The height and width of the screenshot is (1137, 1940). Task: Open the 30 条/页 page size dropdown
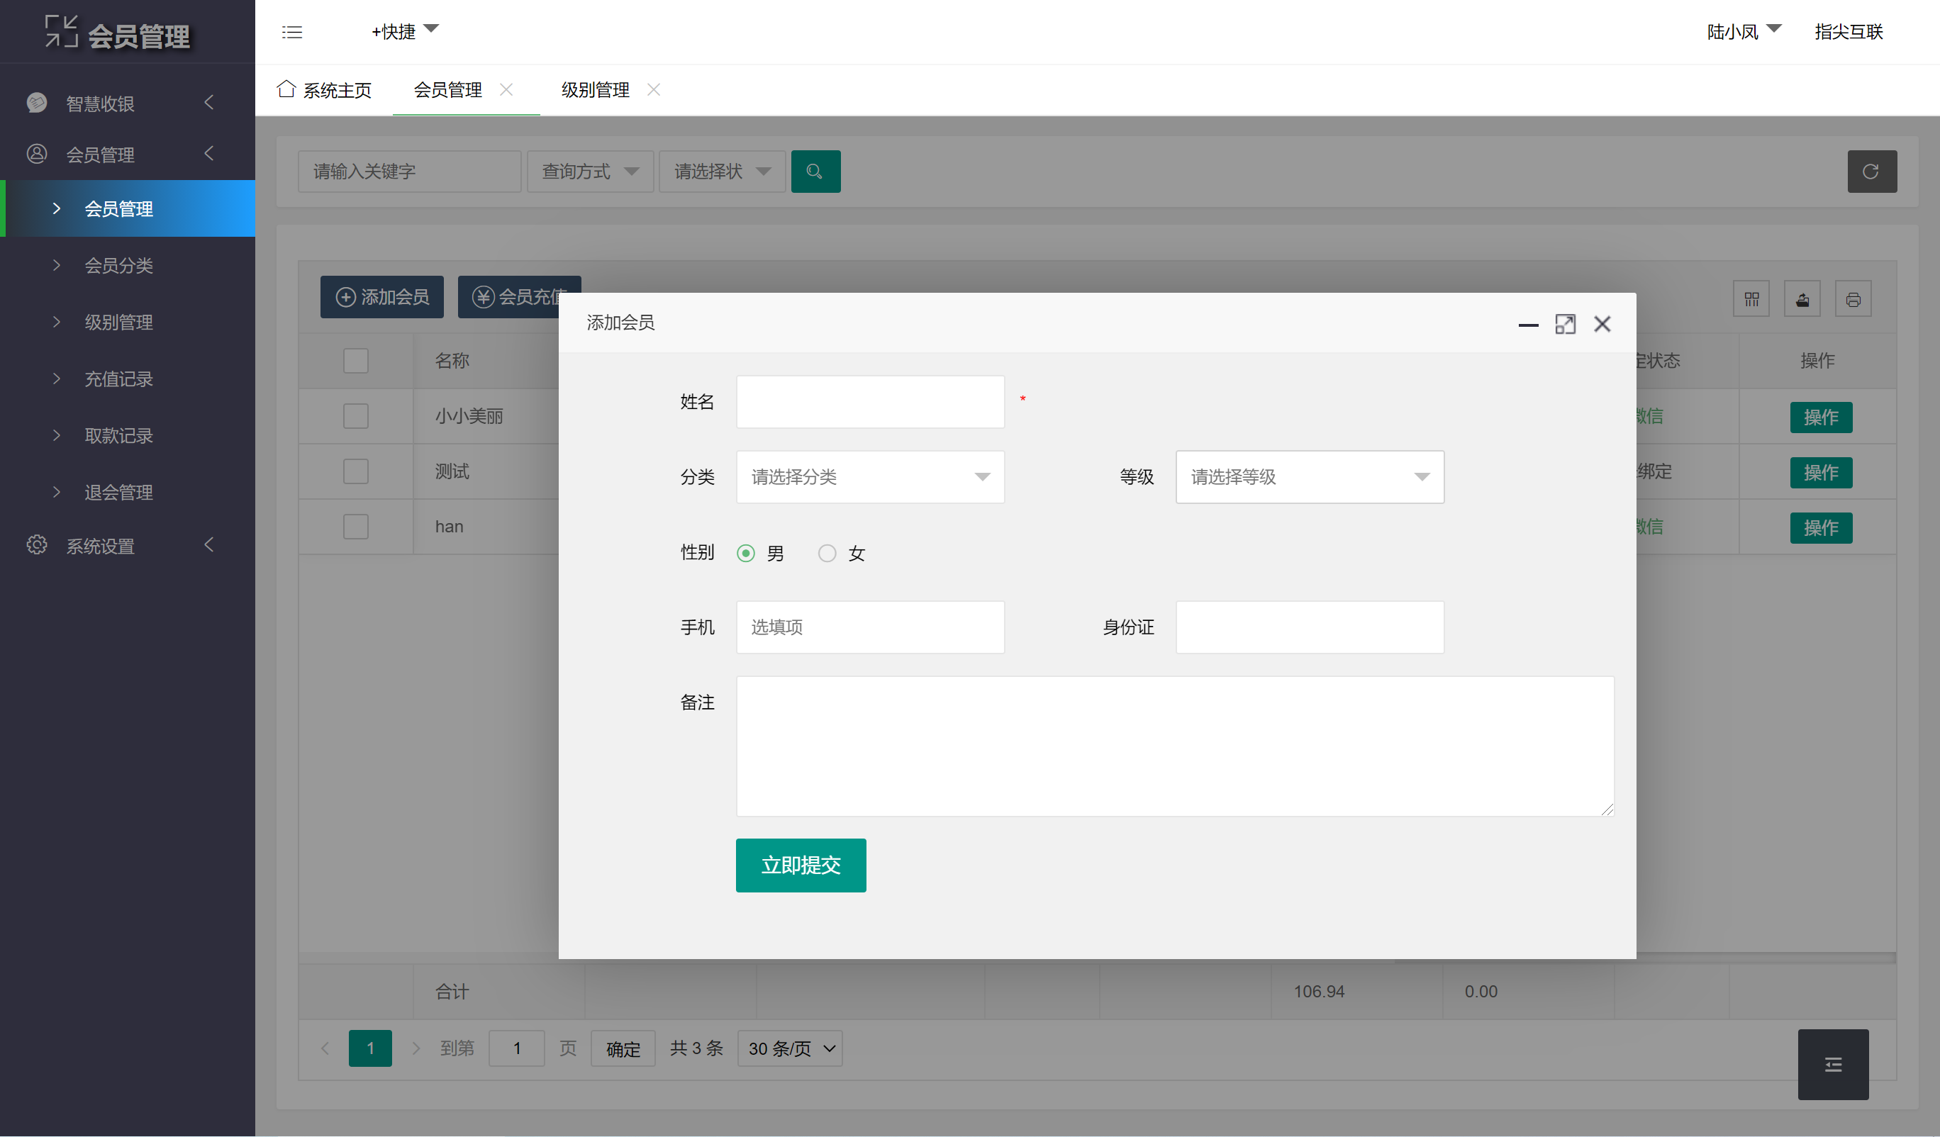[790, 1048]
